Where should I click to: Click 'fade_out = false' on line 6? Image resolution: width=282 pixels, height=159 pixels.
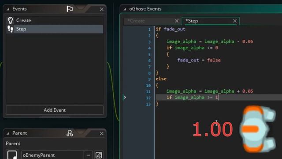[199, 60]
